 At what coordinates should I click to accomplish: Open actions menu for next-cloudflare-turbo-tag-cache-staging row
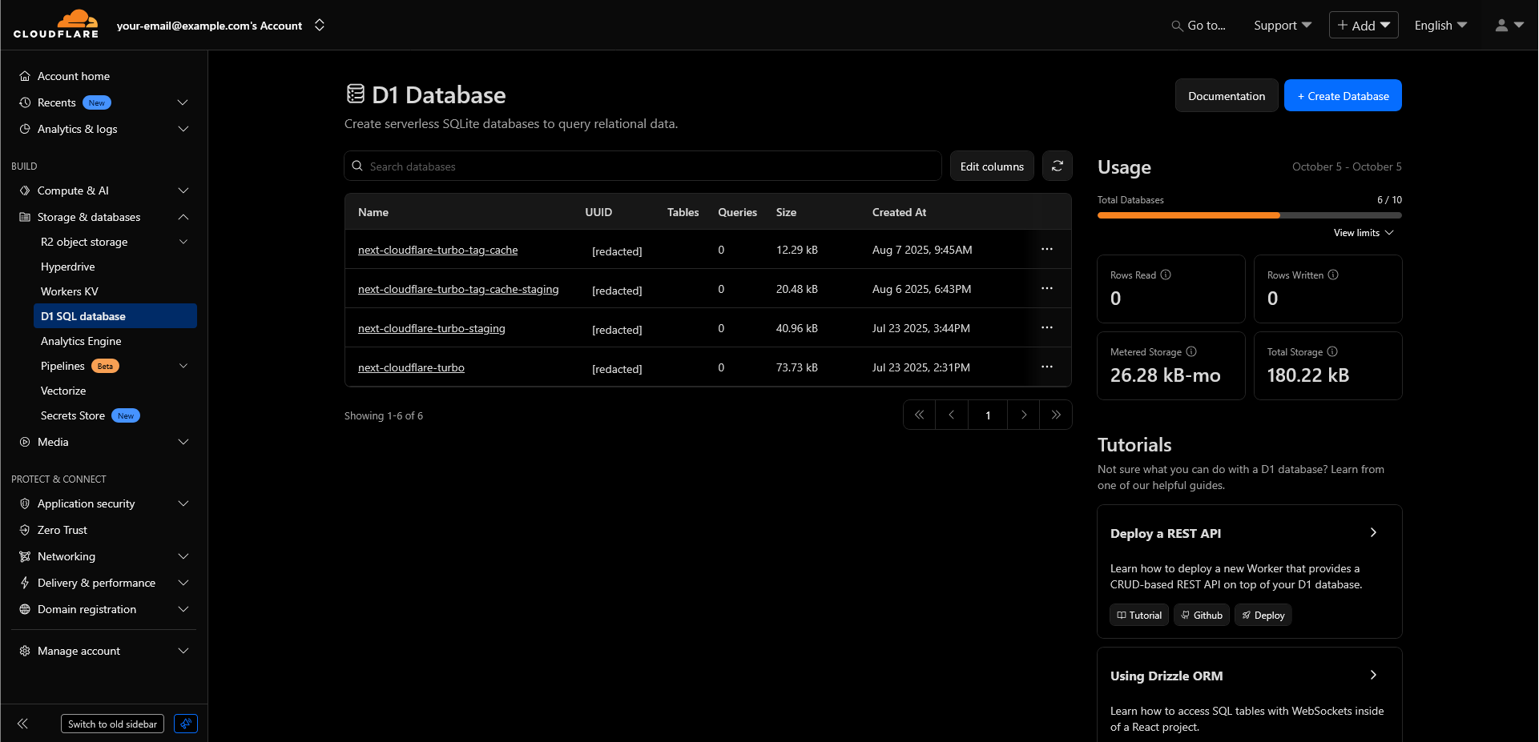click(x=1046, y=288)
